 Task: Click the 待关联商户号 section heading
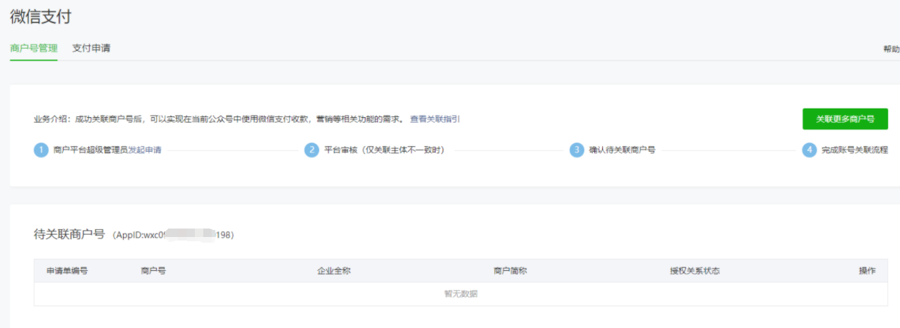click(x=69, y=234)
